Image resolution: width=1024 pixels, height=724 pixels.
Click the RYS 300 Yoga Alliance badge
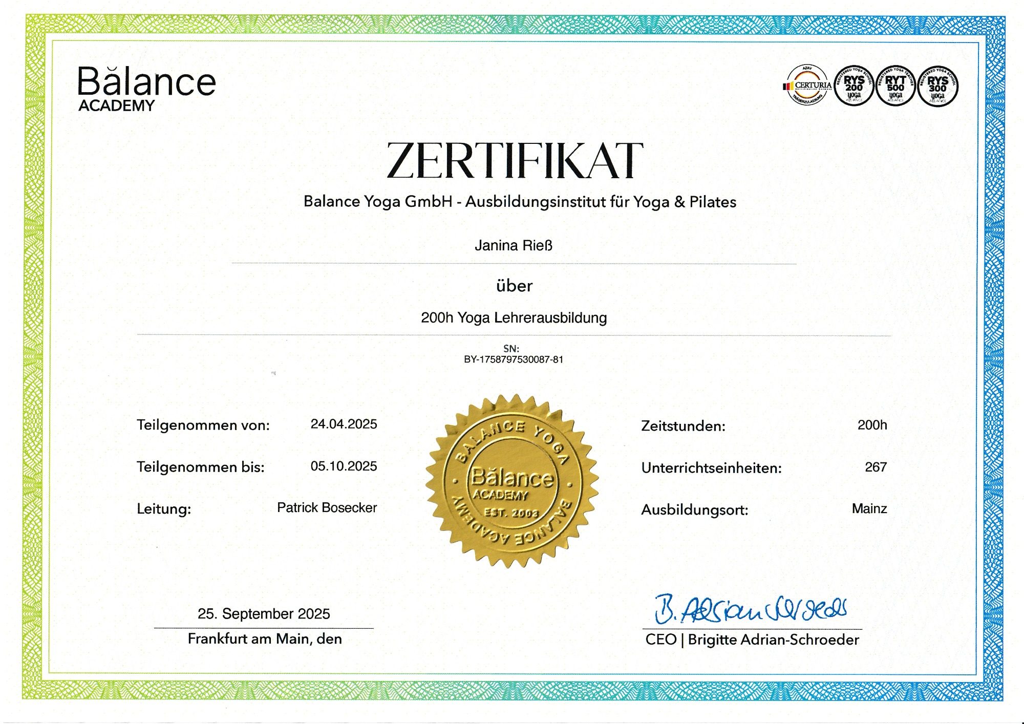(937, 86)
